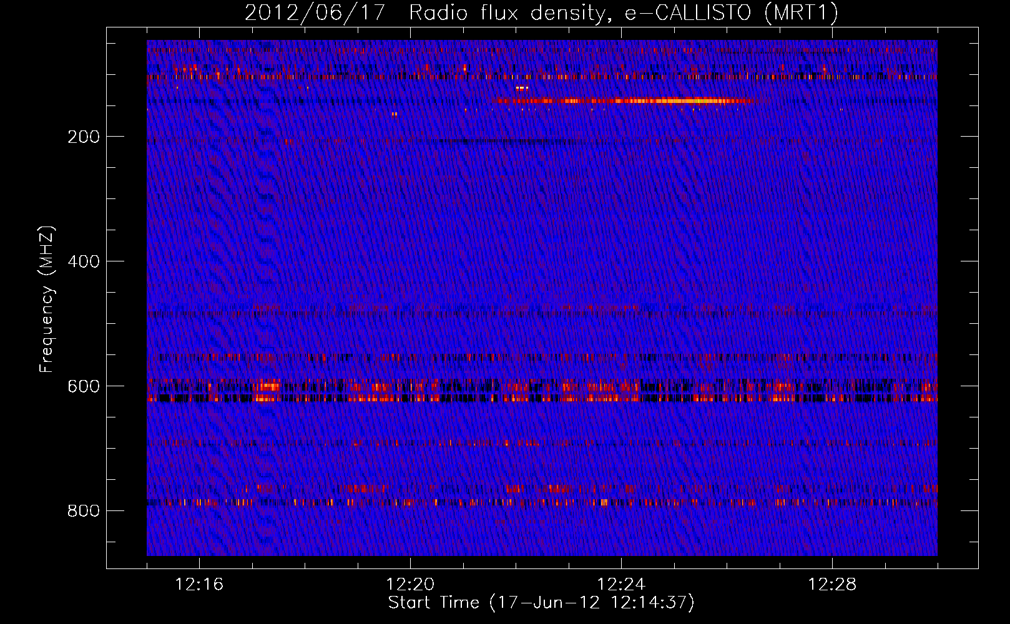The height and width of the screenshot is (624, 1010).
Task: Click the 12:28 time tick label
Action: pyautogui.click(x=832, y=585)
